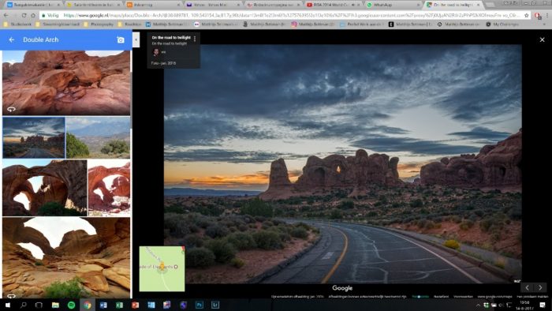Click the add-photo camera icon

coord(121,39)
